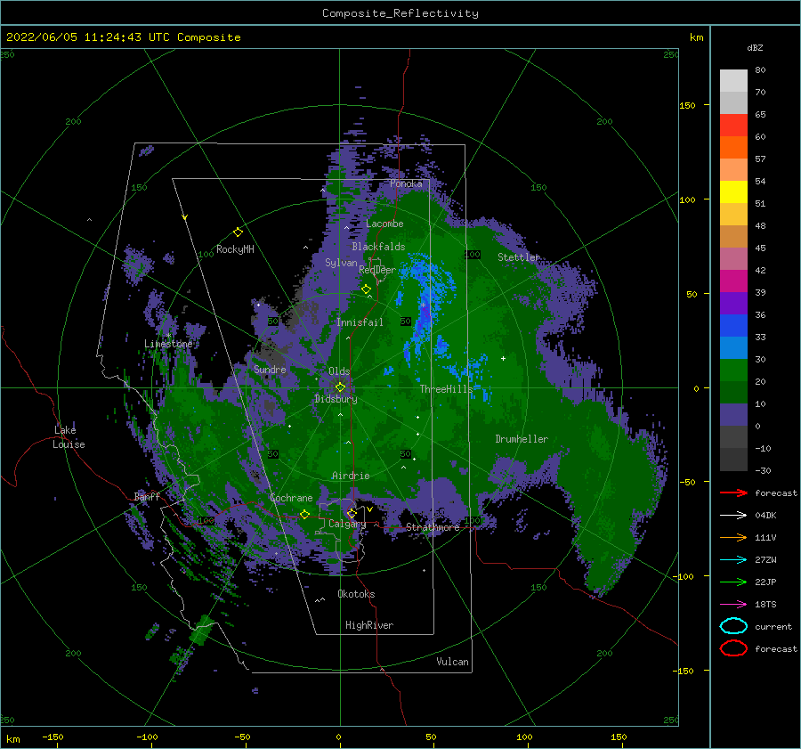
Task: Click the Strathmore label
Action: (x=433, y=527)
